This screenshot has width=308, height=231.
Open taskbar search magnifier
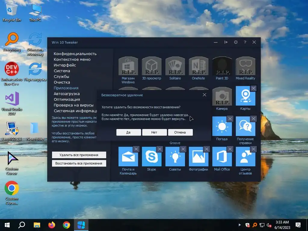[x=22, y=225]
